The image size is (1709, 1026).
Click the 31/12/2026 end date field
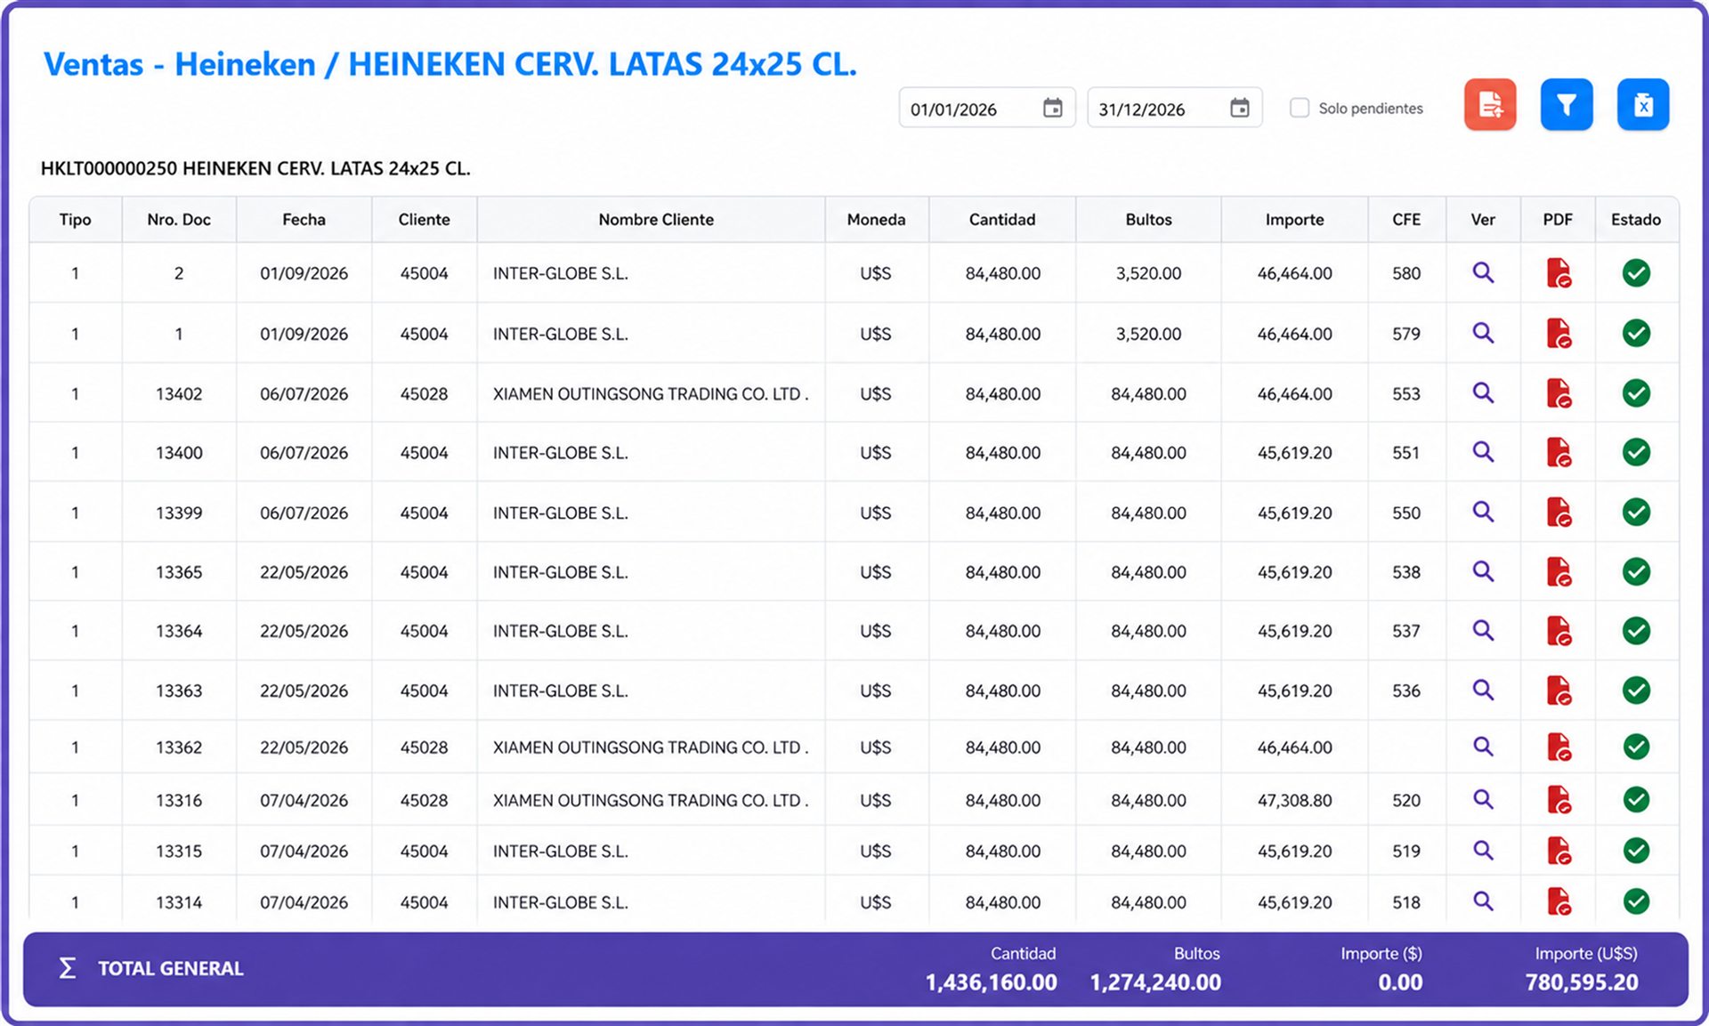pos(1174,108)
